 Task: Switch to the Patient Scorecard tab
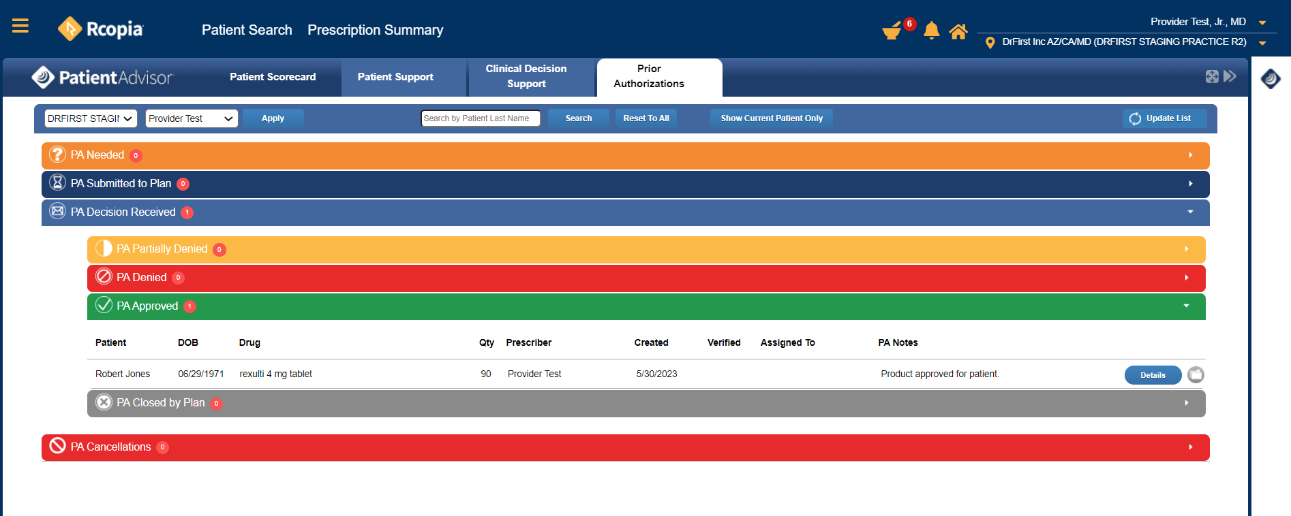point(273,77)
